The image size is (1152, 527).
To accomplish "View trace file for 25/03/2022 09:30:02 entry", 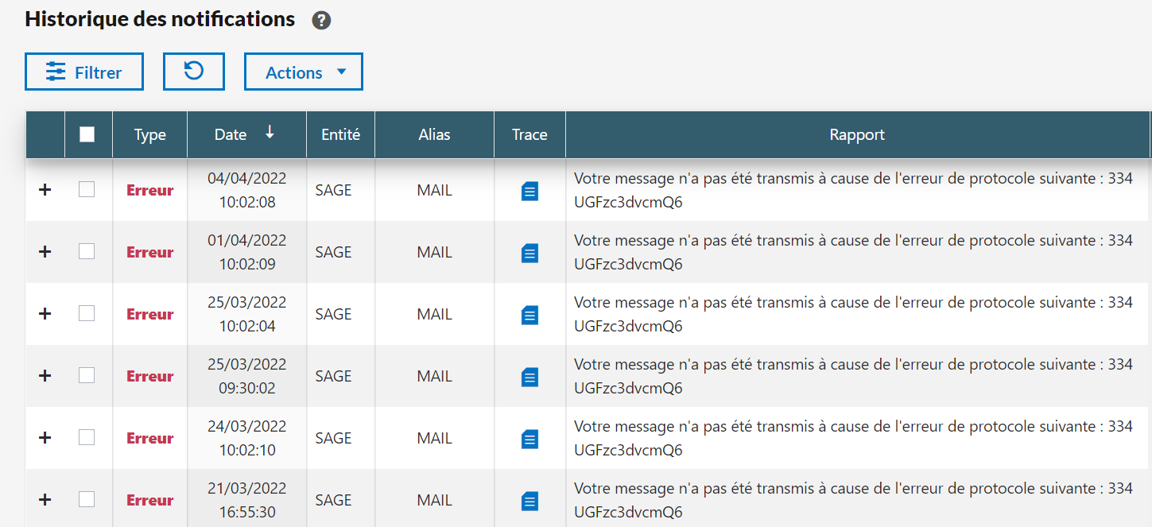I will 529,377.
